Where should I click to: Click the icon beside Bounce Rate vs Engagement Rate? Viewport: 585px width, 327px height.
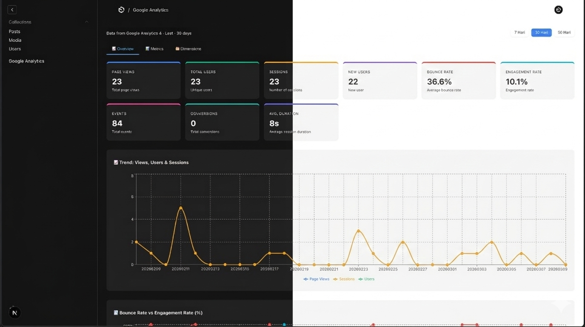[x=115, y=313]
